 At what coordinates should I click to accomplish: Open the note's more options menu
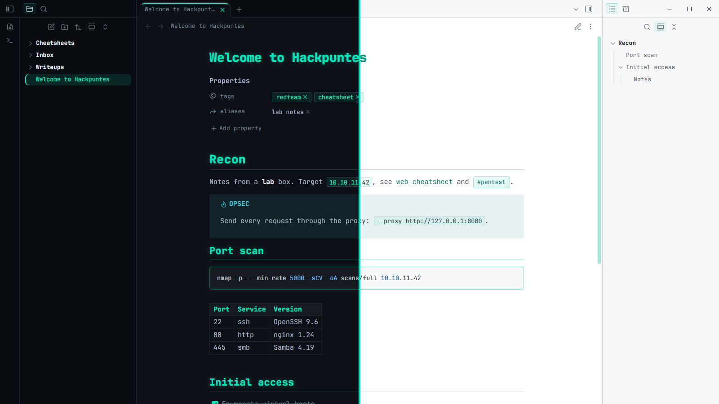(x=590, y=27)
